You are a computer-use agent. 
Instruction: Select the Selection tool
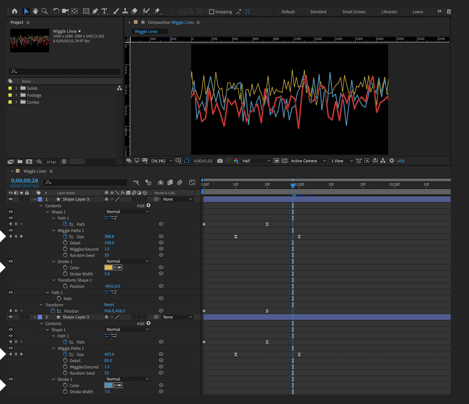(x=26, y=11)
